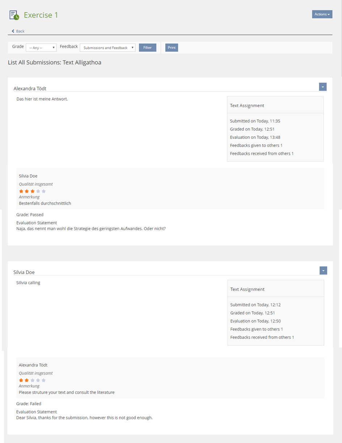Go back using the Back link
The width and height of the screenshot is (342, 443).
pos(20,31)
